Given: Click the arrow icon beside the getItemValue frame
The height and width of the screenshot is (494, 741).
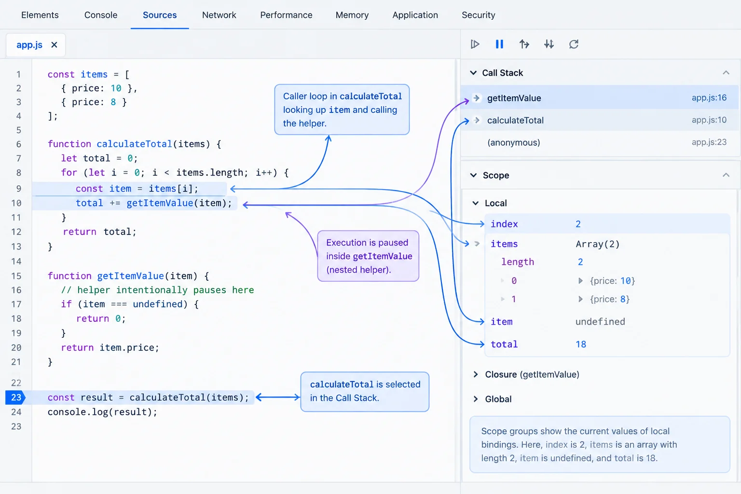Looking at the screenshot, I should tap(477, 98).
